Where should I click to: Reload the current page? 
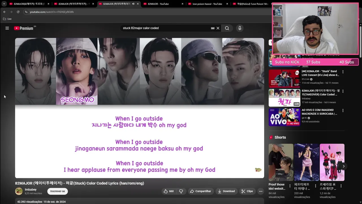point(18,12)
